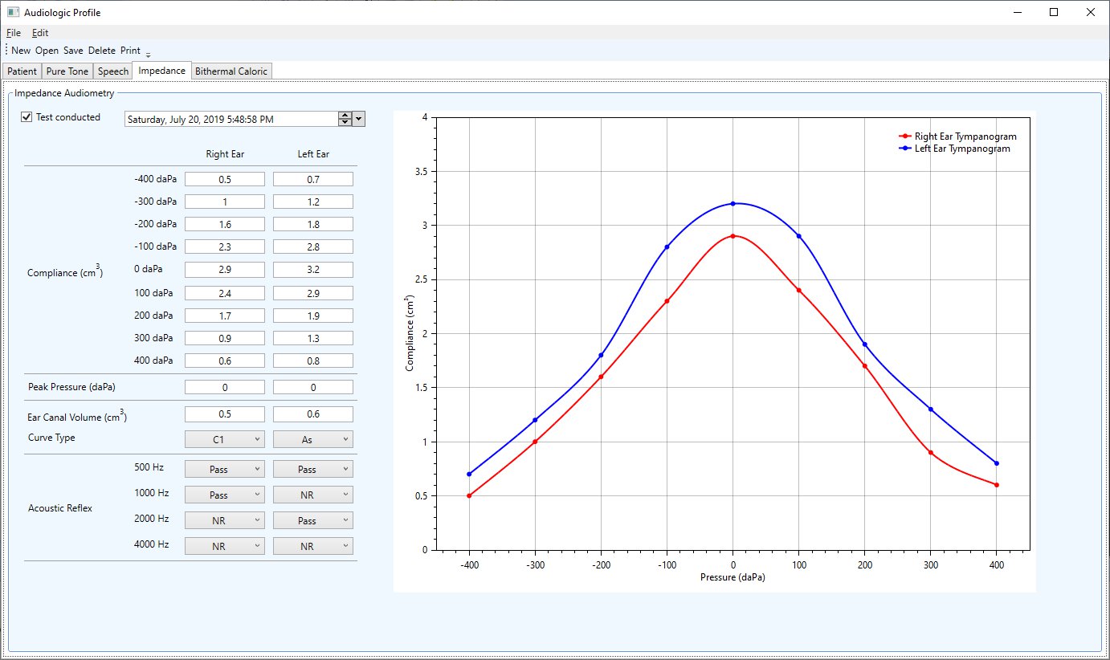Image resolution: width=1110 pixels, height=660 pixels.
Task: Click the toolbar drag grip handle
Action: (6, 51)
